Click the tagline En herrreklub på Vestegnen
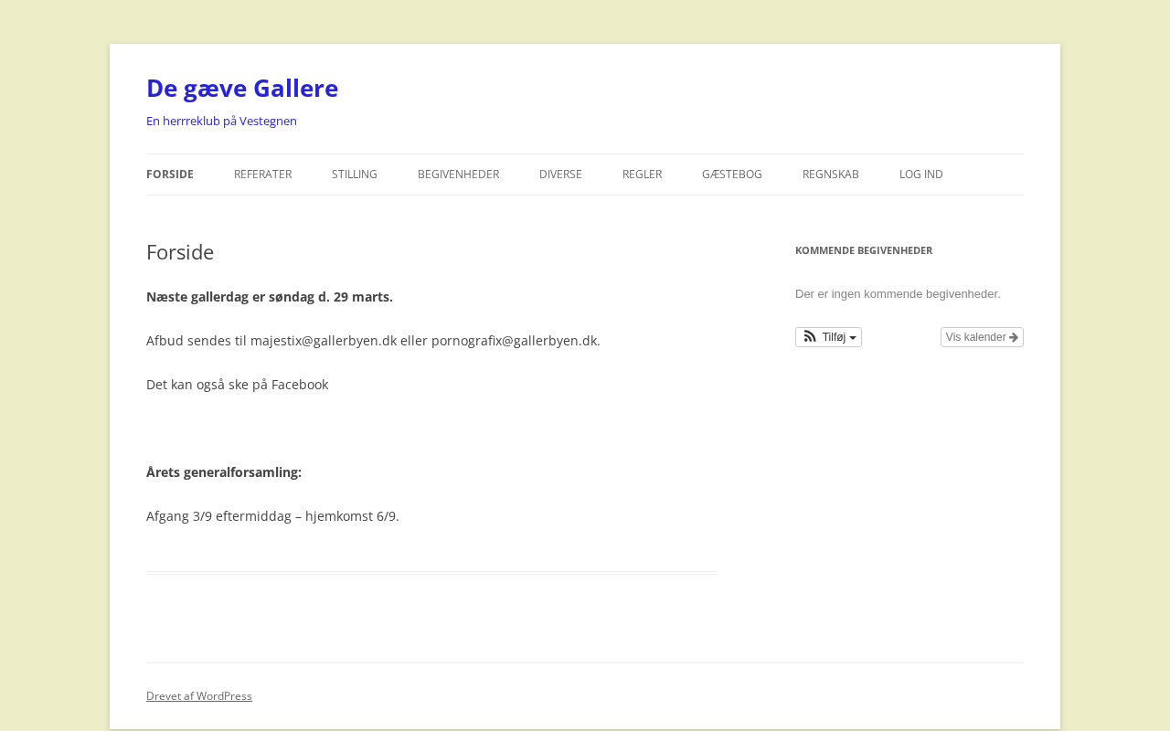 [221, 122]
